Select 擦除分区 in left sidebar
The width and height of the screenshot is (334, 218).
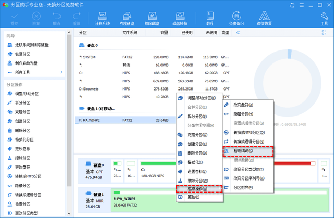pyautogui.click(x=22, y=158)
